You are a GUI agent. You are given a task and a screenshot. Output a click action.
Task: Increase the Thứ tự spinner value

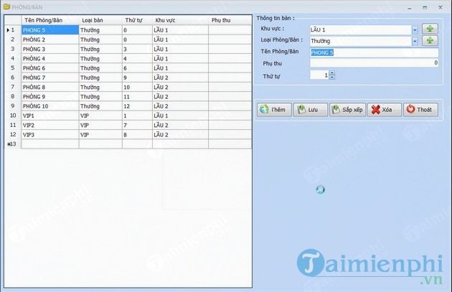(331, 72)
